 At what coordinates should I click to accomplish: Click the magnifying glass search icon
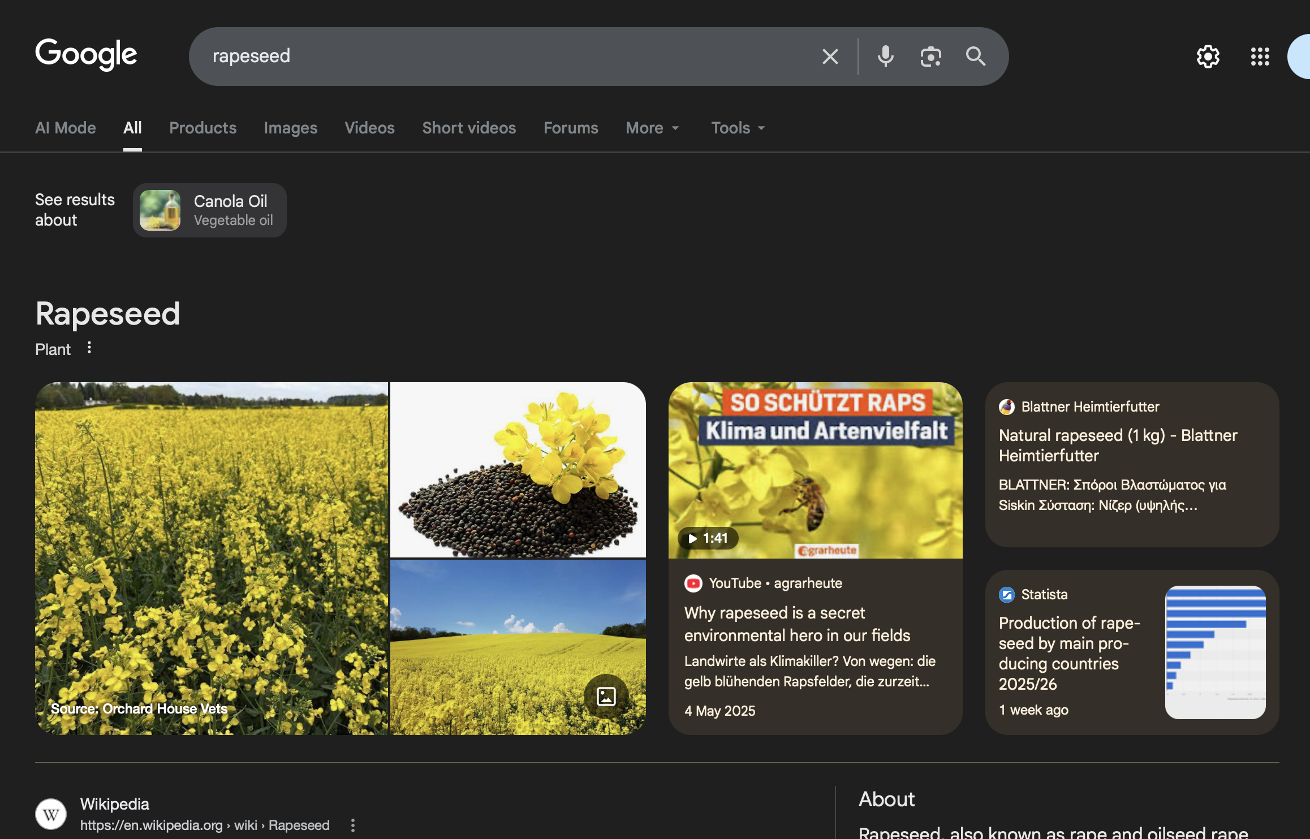click(976, 57)
